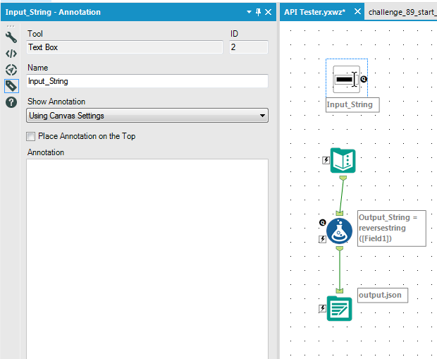
Task: Select the Text Input book tool
Action: click(343, 160)
